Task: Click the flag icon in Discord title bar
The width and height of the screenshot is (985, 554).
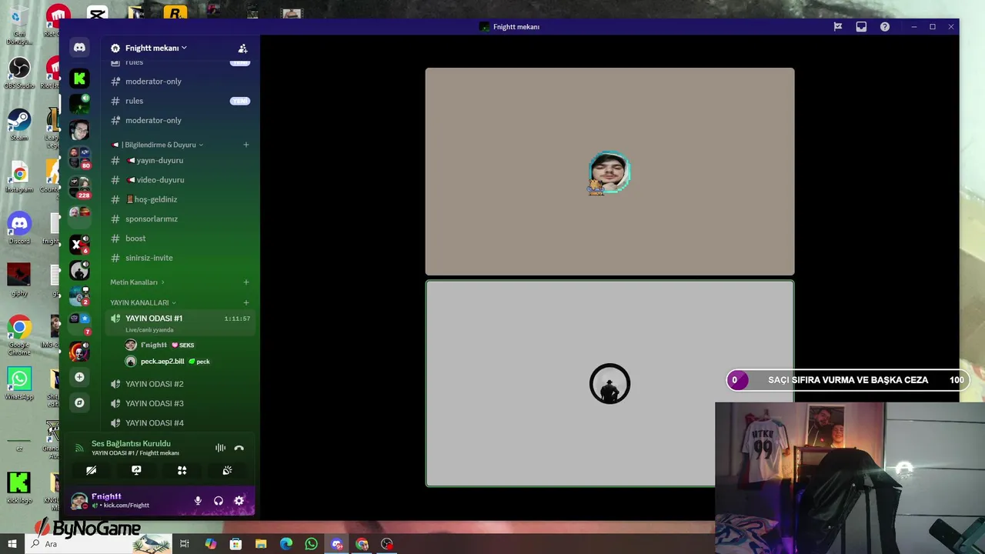Action: tap(838, 27)
